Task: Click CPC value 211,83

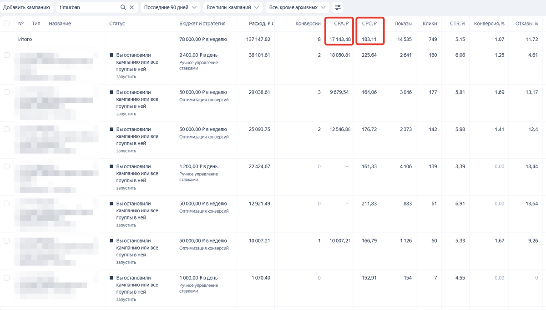Action: pos(369,204)
